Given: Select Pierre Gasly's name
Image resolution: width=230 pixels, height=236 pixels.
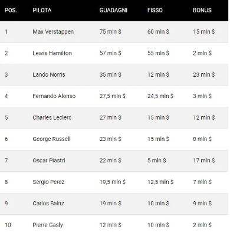Looking at the screenshot, I should pyautogui.click(x=48, y=225).
